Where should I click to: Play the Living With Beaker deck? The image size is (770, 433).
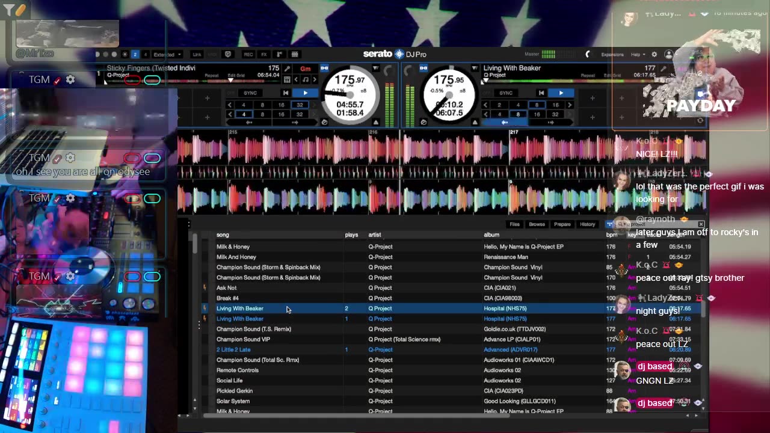[561, 93]
